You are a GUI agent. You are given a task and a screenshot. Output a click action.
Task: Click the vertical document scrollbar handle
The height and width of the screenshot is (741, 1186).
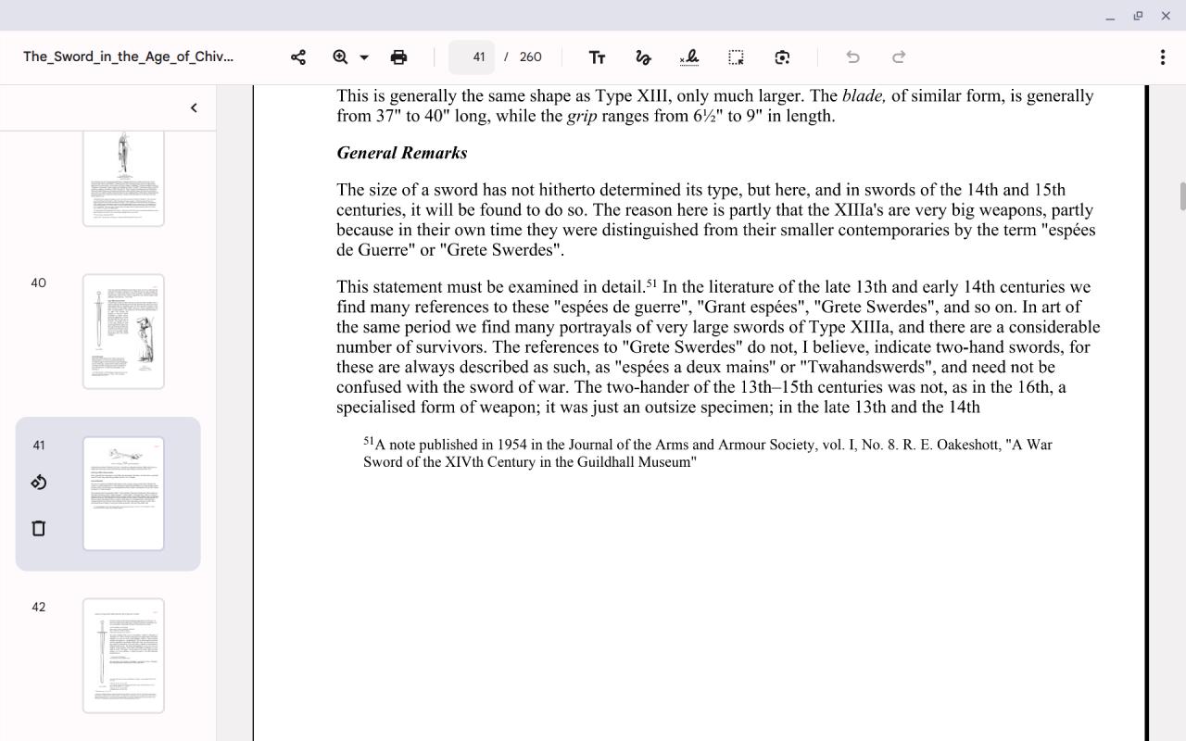pyautogui.click(x=1181, y=196)
